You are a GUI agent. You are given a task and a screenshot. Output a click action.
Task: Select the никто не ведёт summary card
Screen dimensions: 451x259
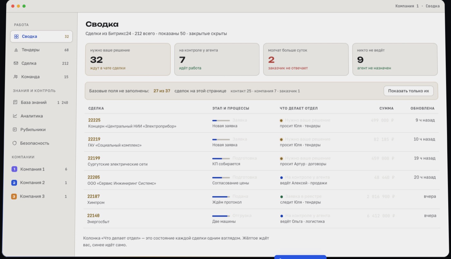tap(395, 60)
